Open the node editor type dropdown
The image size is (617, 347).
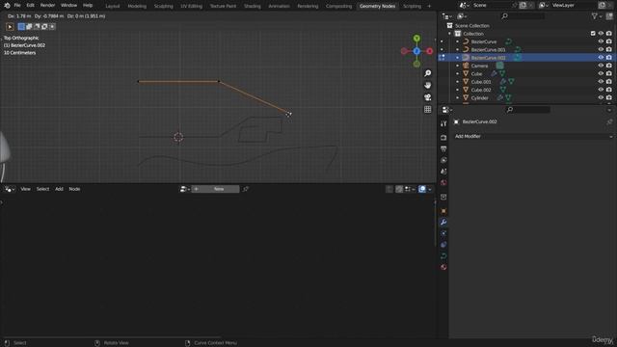tap(10, 189)
